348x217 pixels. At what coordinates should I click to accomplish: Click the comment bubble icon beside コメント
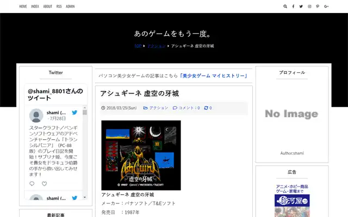point(175,108)
